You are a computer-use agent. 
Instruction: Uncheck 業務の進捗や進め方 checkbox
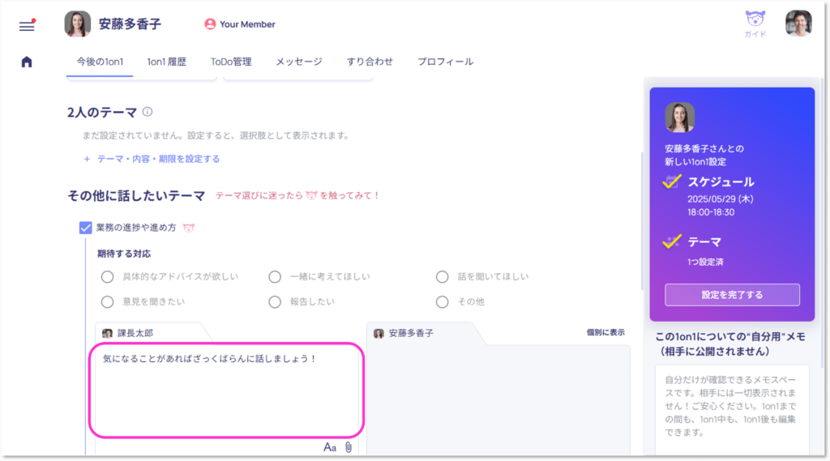(x=85, y=228)
